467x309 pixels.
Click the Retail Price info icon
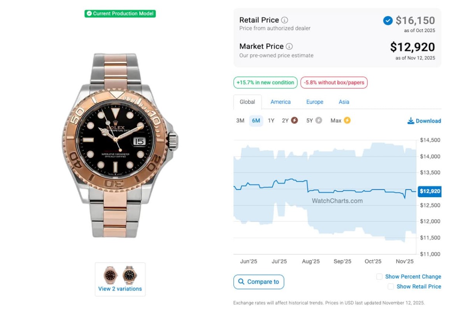tap(284, 20)
